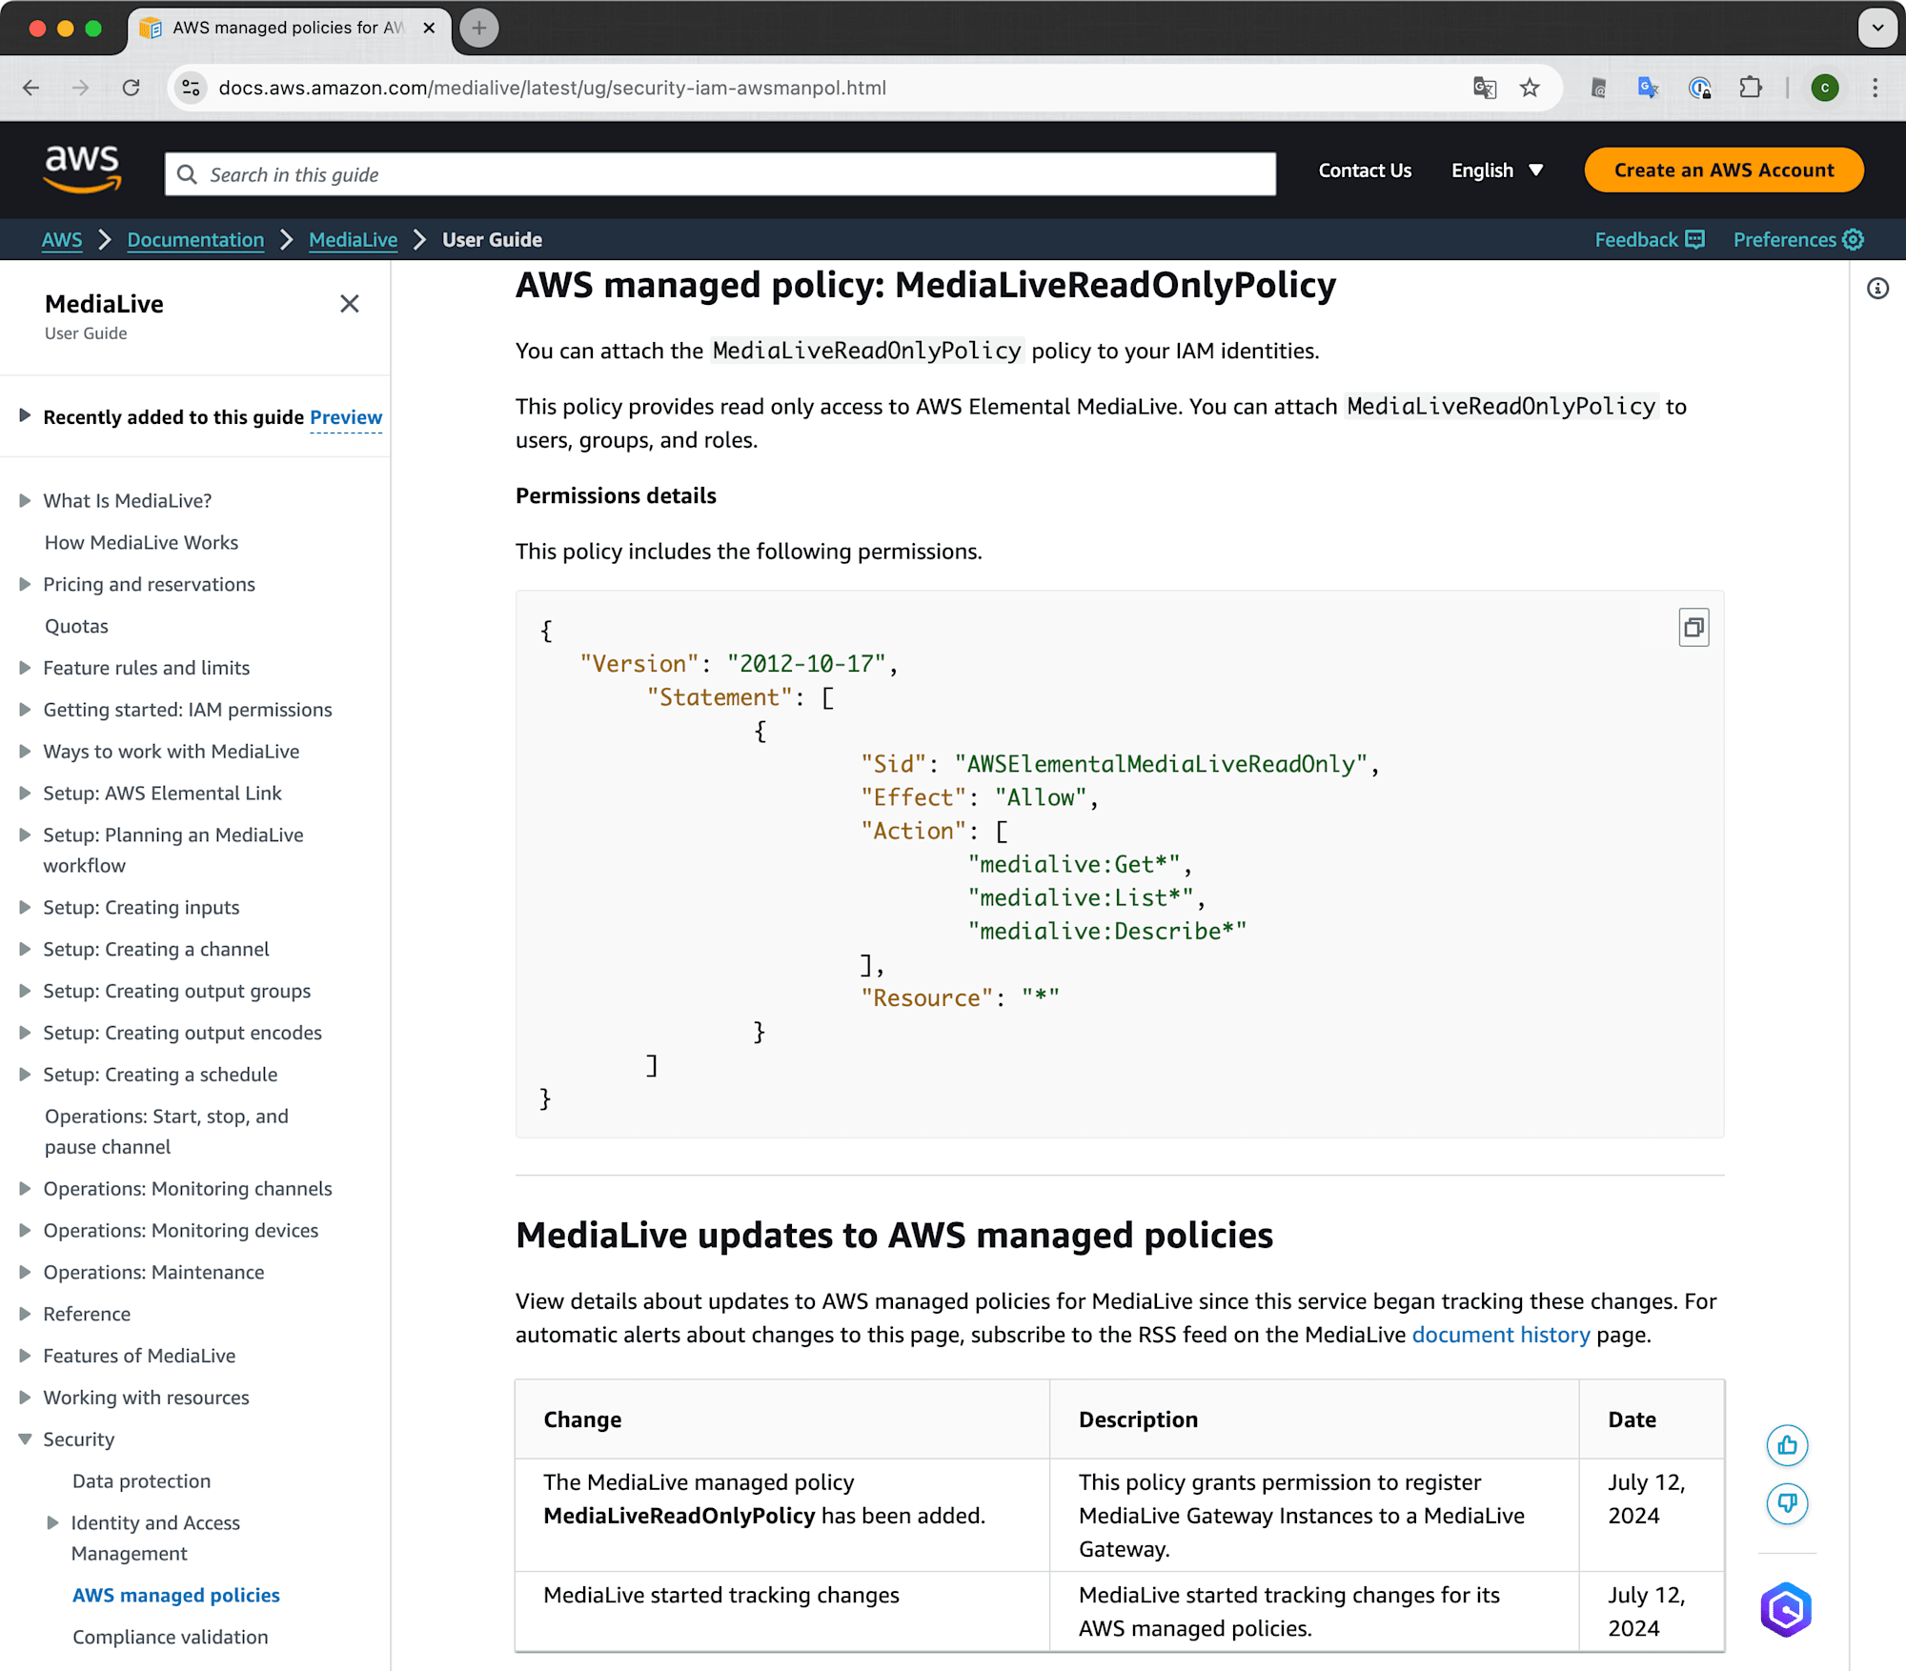
Task: Click Contact Us link
Action: click(x=1365, y=171)
